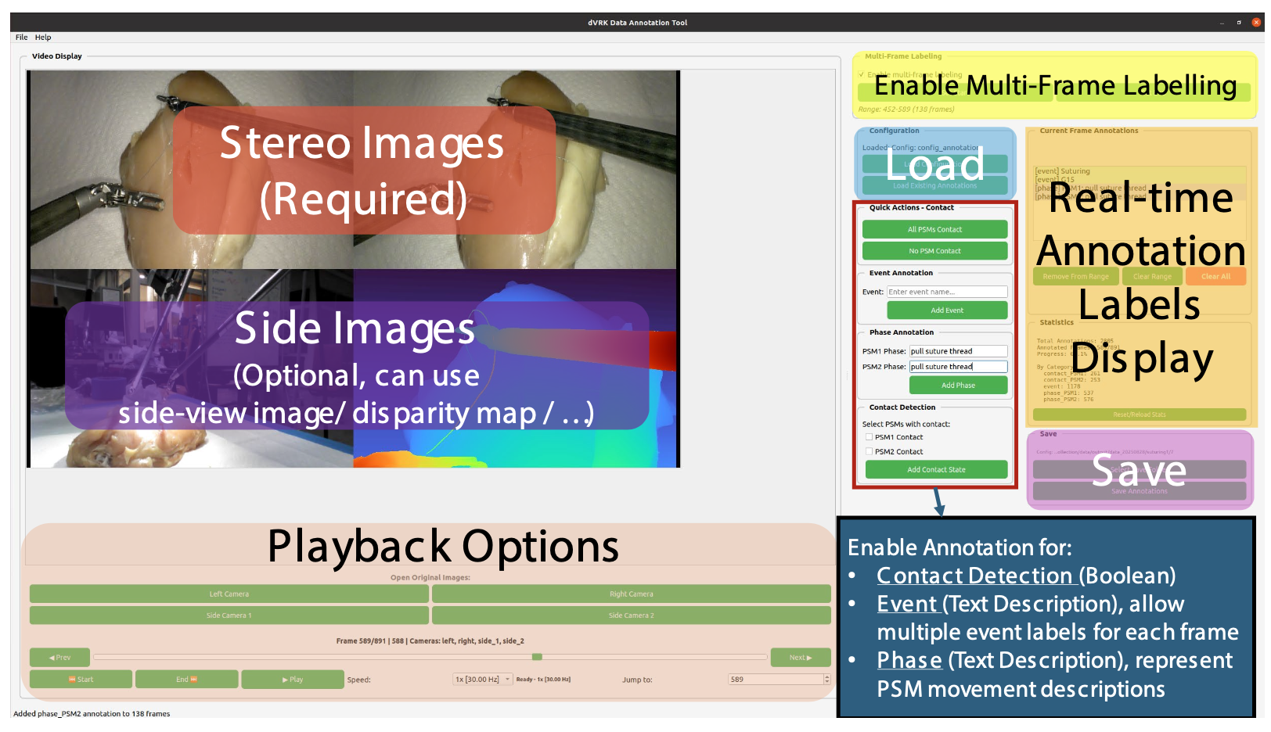The image size is (1271, 732).
Task: Open the File menu
Action: (21, 38)
